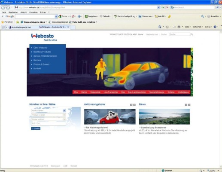Screen dimensions: 222x172
Task: Click the Google Suche search button
Action: pos(63,16)
